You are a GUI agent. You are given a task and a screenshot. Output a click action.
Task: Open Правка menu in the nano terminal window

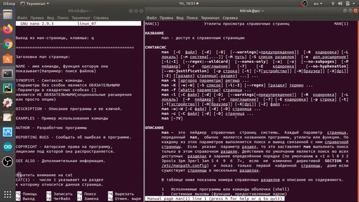coord(37,17)
